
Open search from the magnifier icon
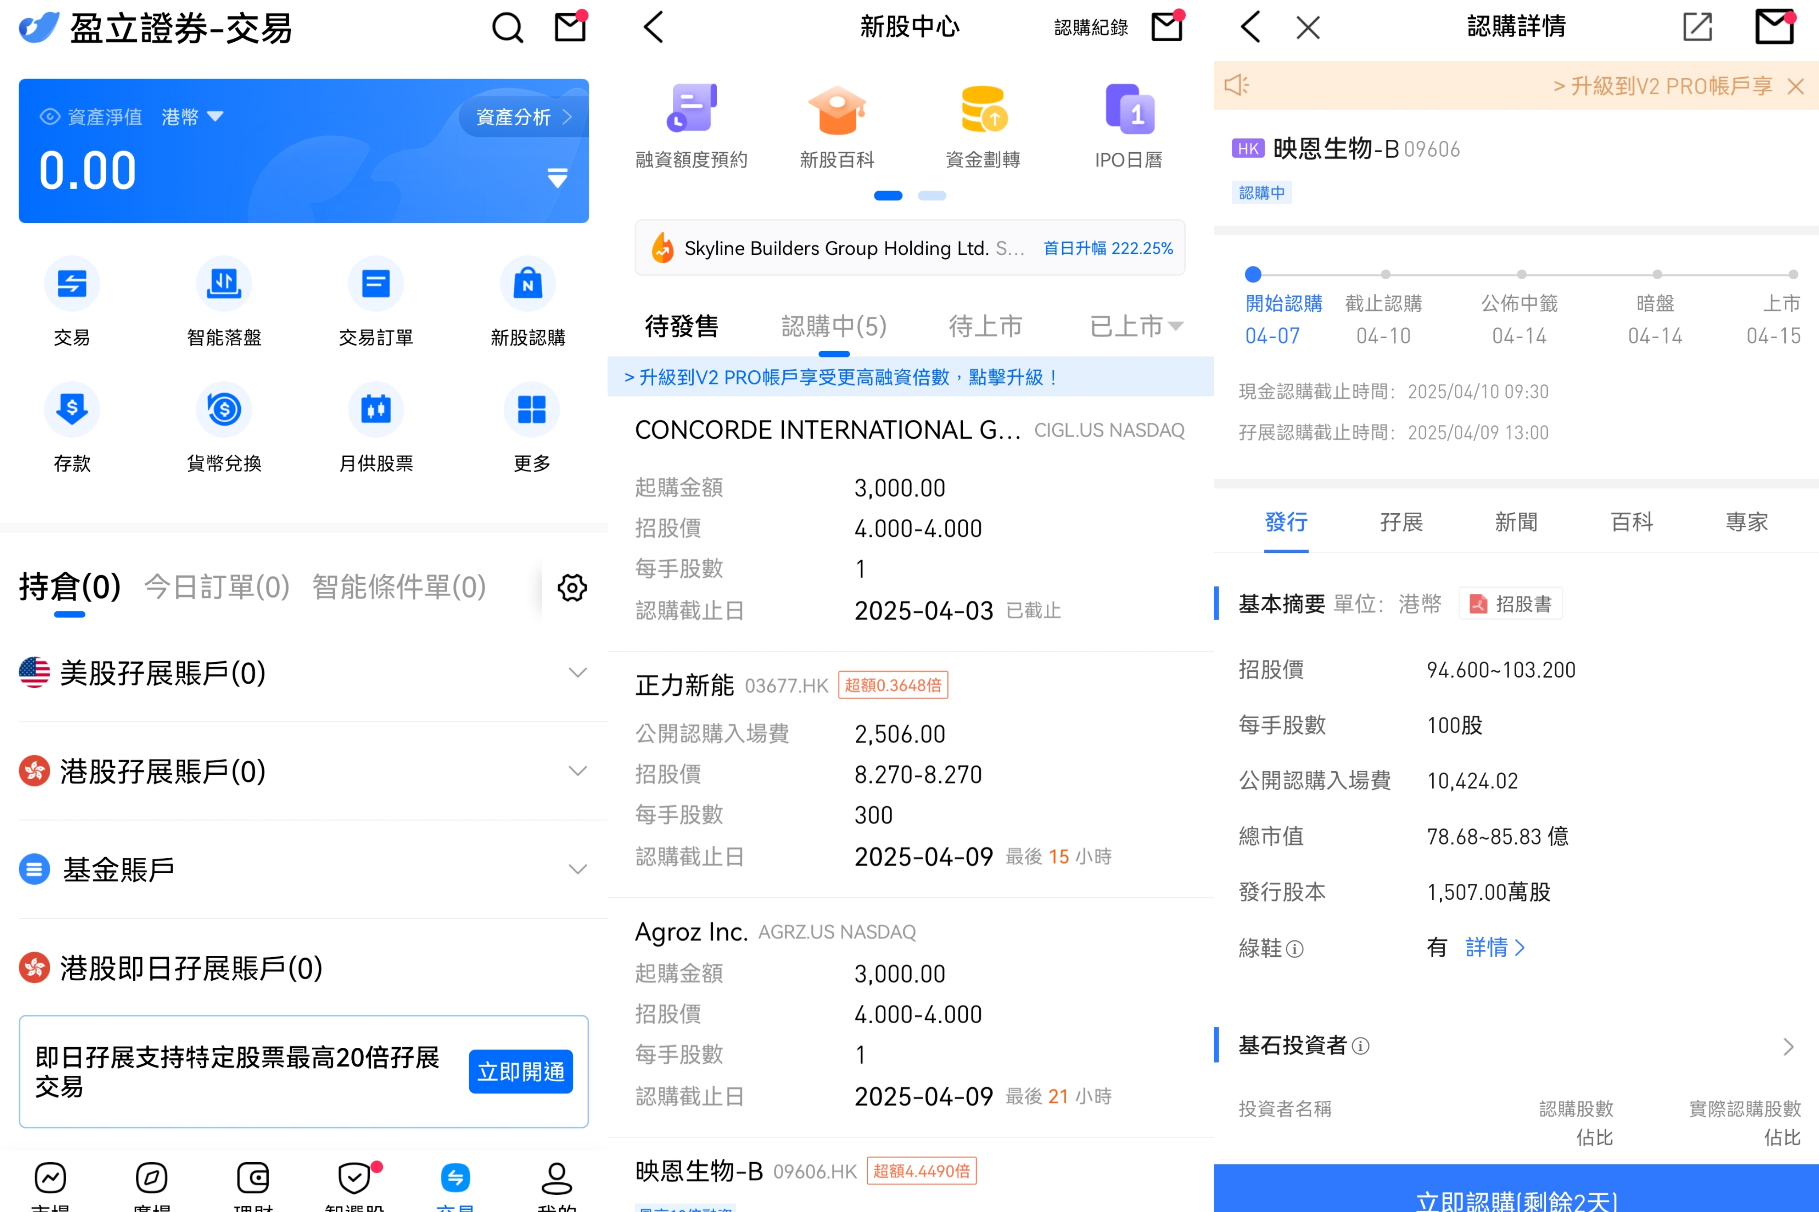pyautogui.click(x=507, y=28)
